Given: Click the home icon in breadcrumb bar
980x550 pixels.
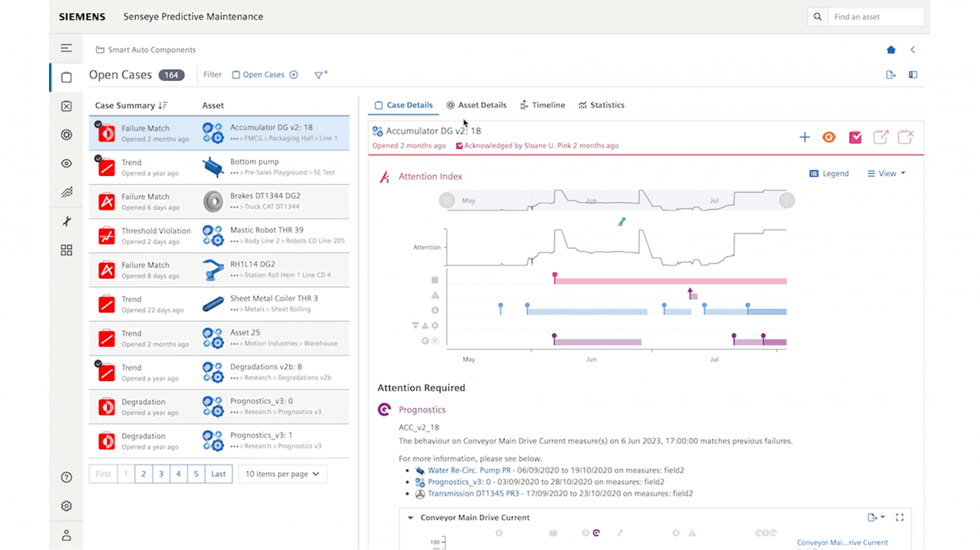Looking at the screenshot, I should 890,50.
